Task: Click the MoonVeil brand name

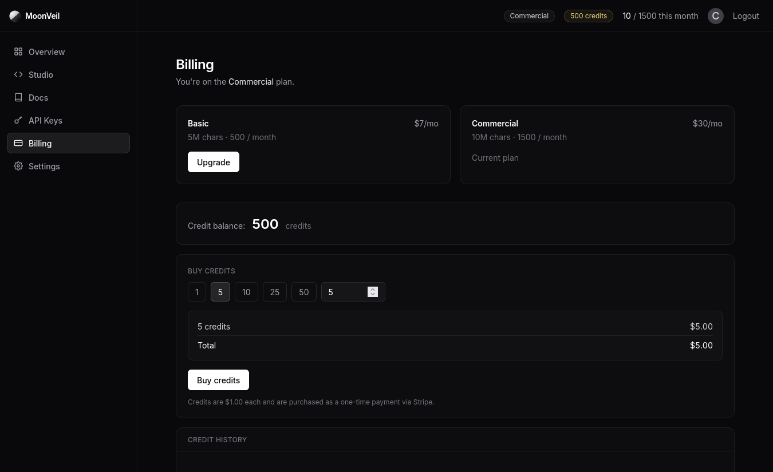Action: tap(42, 16)
